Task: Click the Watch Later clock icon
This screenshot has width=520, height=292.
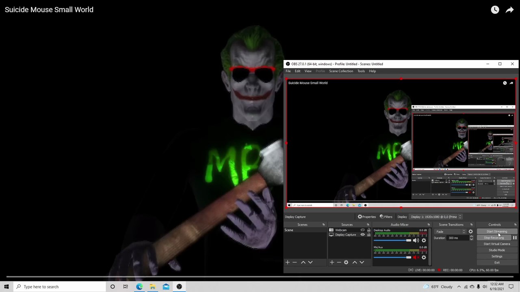Action: click(495, 10)
